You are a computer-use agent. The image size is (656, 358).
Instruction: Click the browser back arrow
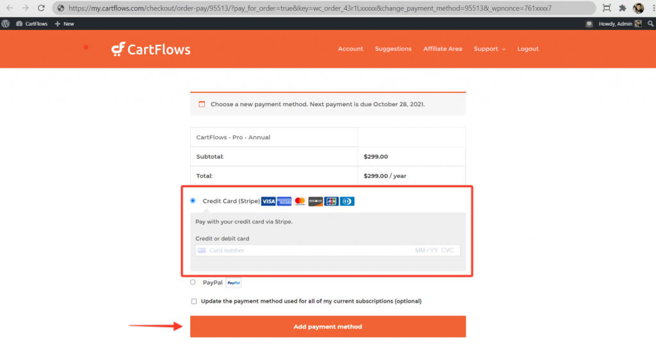coord(9,8)
